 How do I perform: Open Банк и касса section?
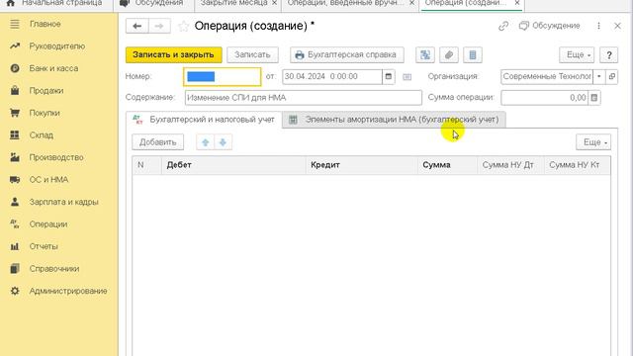coord(53,68)
